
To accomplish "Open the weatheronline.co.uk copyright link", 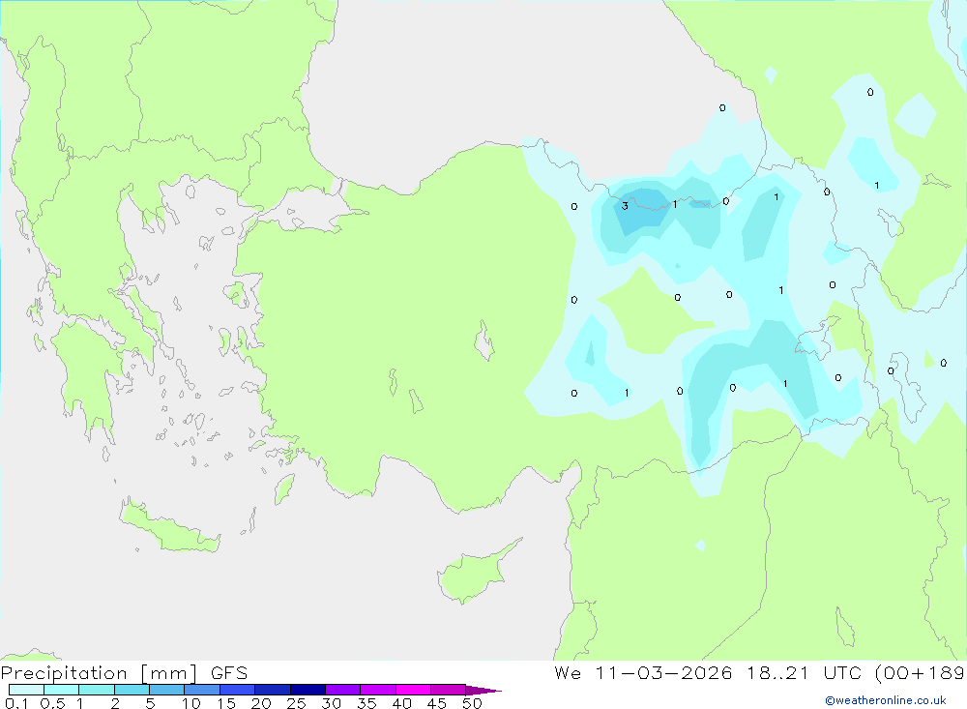I will [x=886, y=700].
